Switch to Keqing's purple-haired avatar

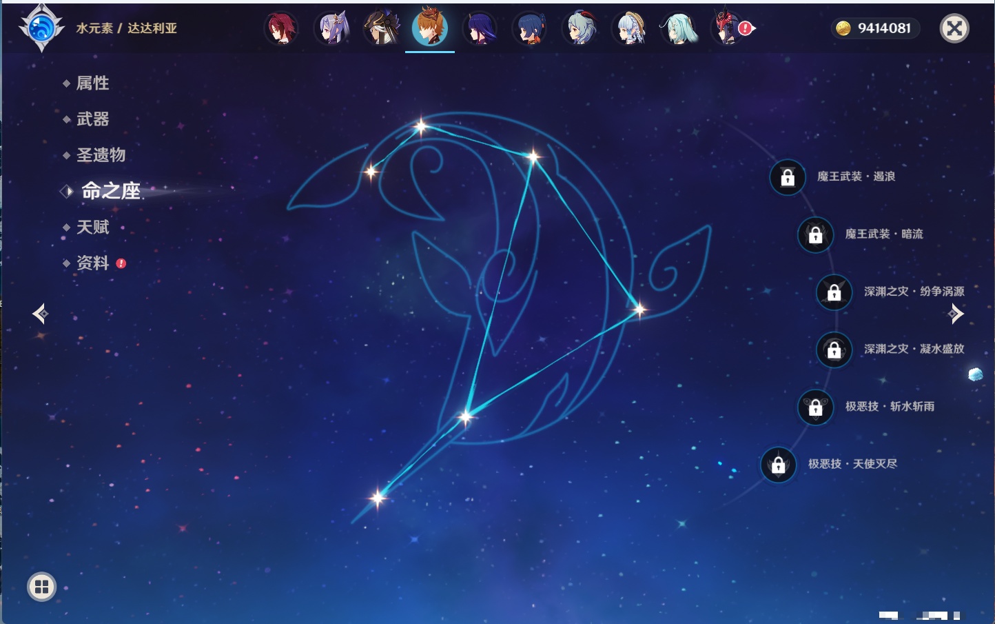click(331, 29)
